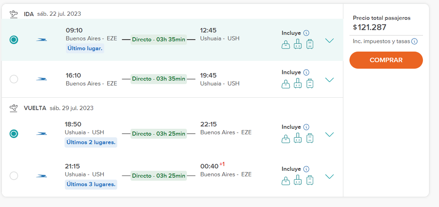
Task: Click Incluye info icon on 18:50 flight
Action: [x=307, y=127]
